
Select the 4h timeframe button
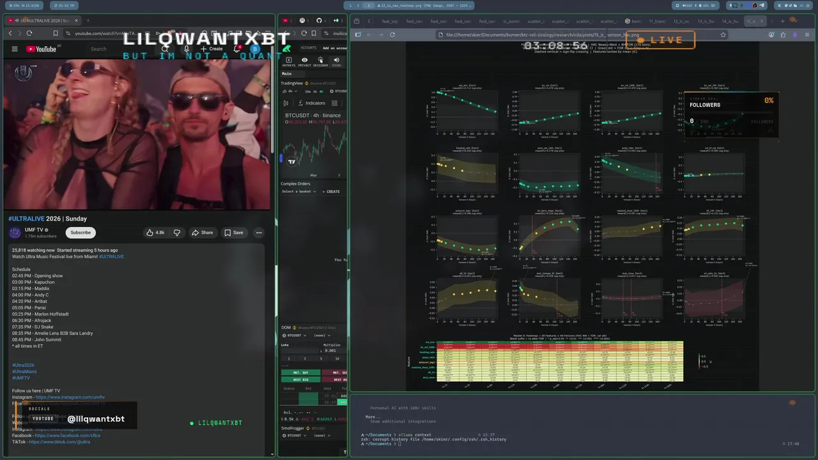click(321, 91)
